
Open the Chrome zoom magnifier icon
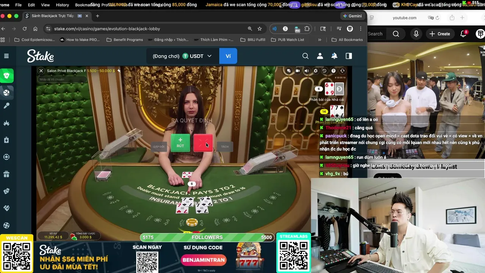[x=250, y=29]
